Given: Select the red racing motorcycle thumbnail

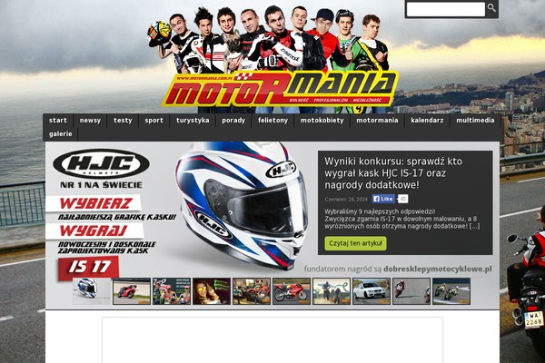Looking at the screenshot, I should point(132,291).
